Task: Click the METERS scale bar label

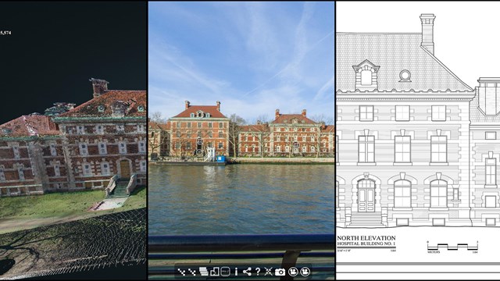Action: pyautogui.click(x=434, y=252)
